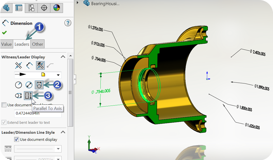The height and width of the screenshot is (160, 273).
Task: Select the Parallel To Axis option
Action: tap(28, 96)
